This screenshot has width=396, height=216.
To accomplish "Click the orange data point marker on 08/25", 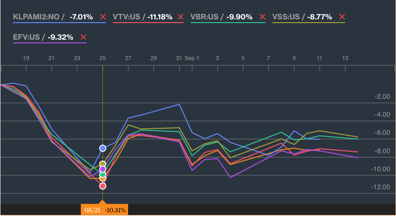I will pyautogui.click(x=103, y=178).
